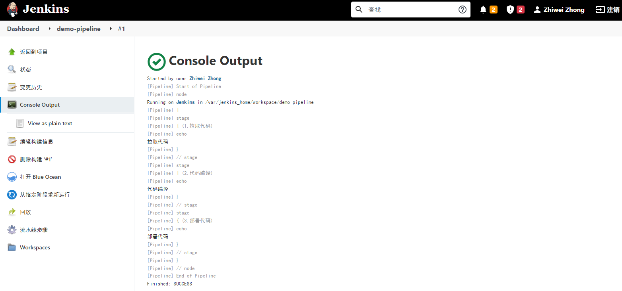
Task: Open 回放 sidebar item
Action: click(x=25, y=212)
